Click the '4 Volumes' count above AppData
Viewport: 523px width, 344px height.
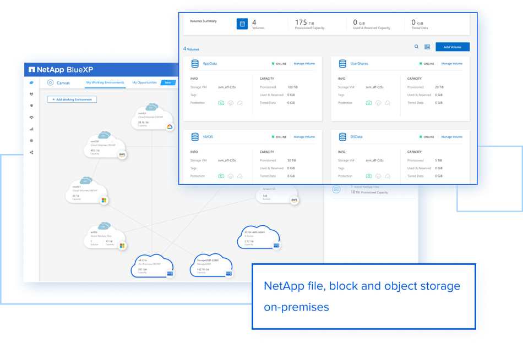coord(191,49)
